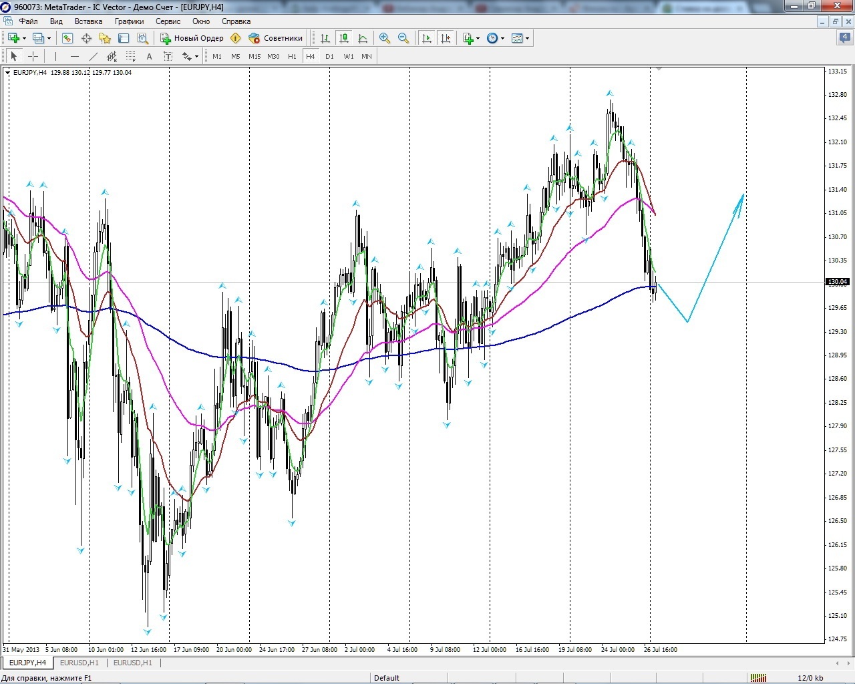
Task: Switch chart to candlesticks mode
Action: pyautogui.click(x=343, y=38)
